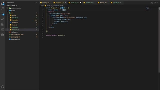160x90 pixels.
Task: Open Create.js in the file explorer
Action: point(15,18)
